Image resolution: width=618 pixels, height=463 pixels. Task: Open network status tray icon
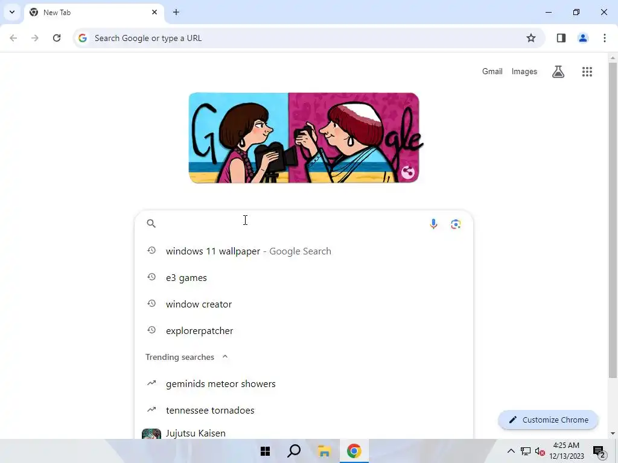526,451
